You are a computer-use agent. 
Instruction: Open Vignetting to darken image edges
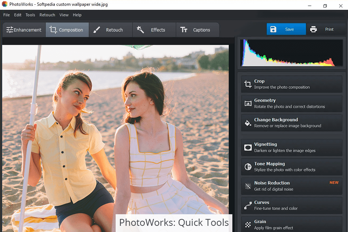pyautogui.click(x=291, y=148)
